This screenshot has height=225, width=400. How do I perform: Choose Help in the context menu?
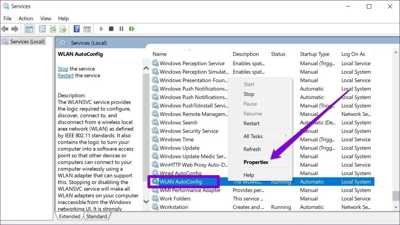click(249, 175)
